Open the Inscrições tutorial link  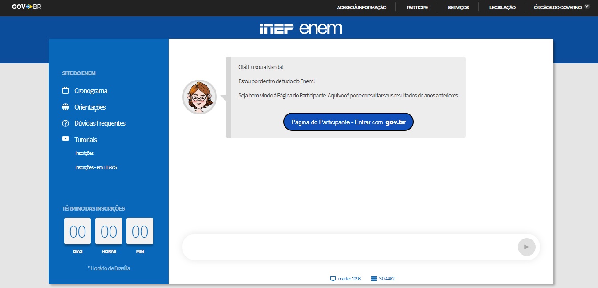pyautogui.click(x=84, y=153)
